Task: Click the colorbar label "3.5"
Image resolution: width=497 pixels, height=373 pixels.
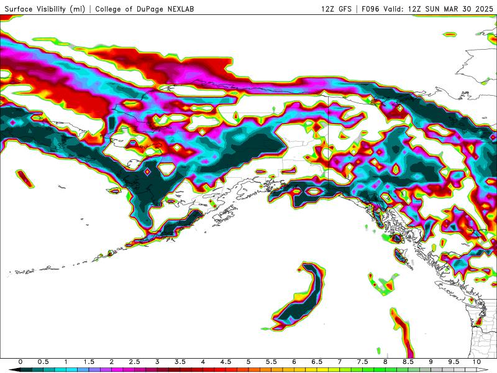Action: pyautogui.click(x=180, y=362)
